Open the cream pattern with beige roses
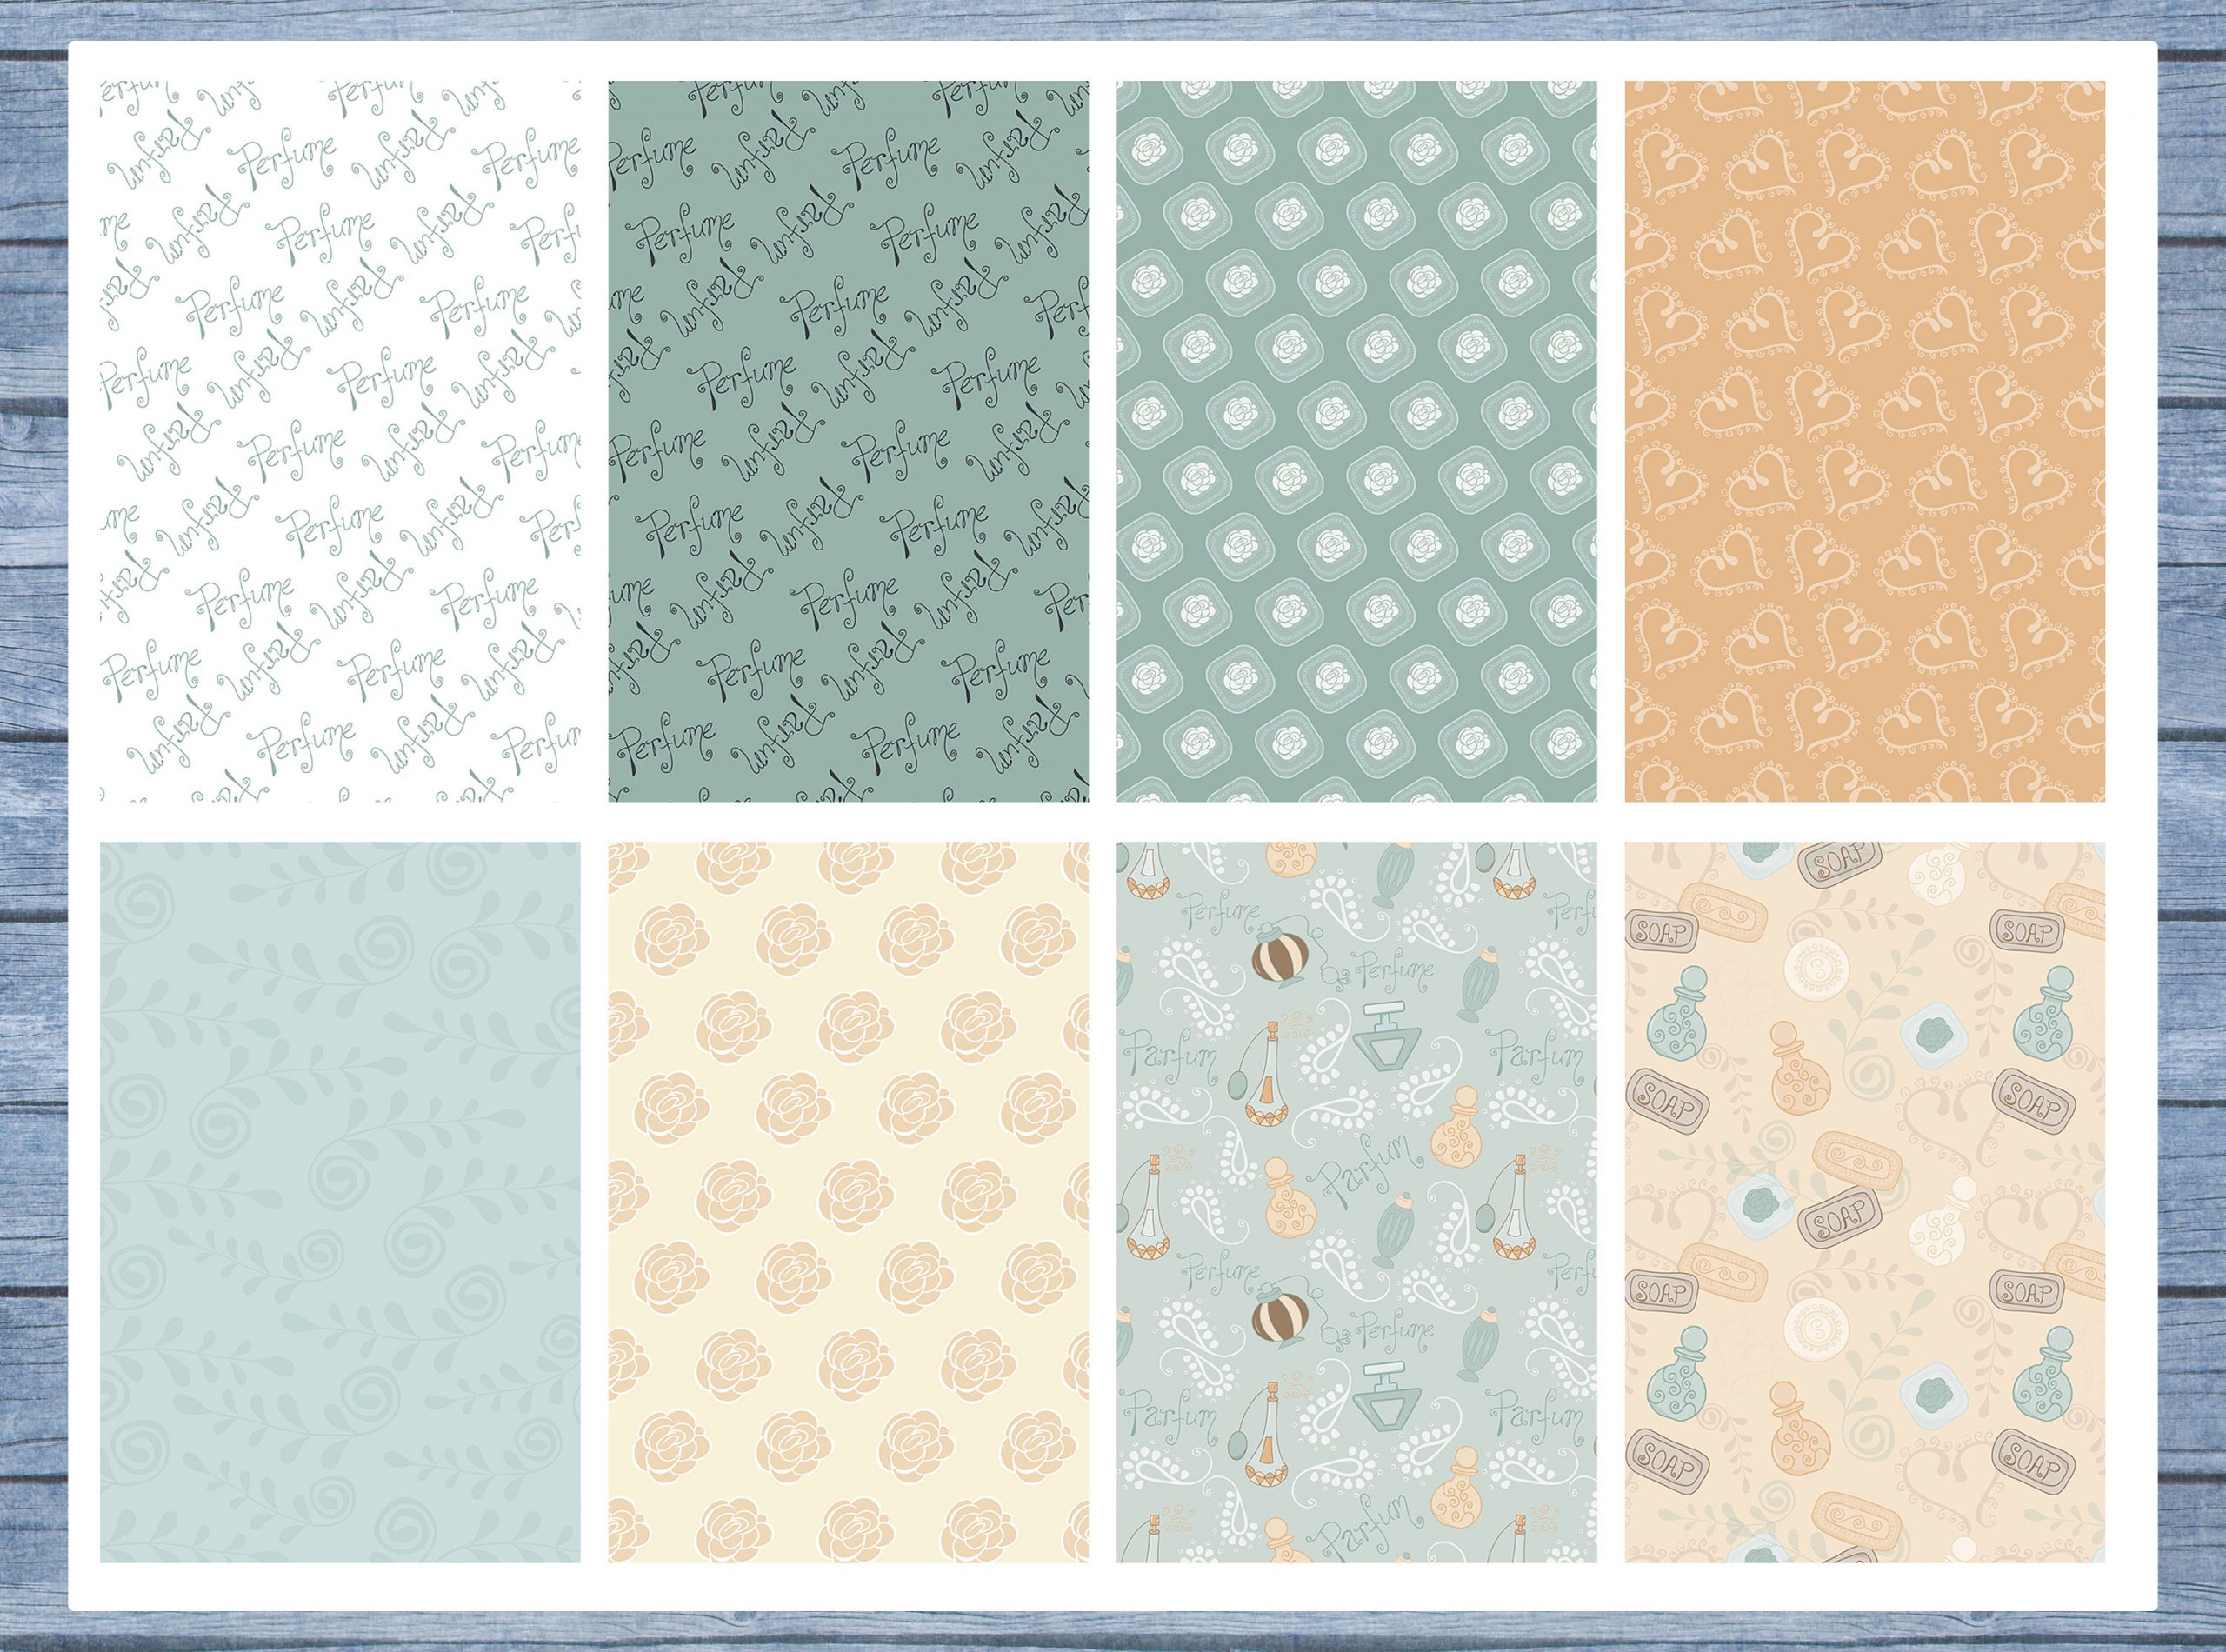 848,1201
